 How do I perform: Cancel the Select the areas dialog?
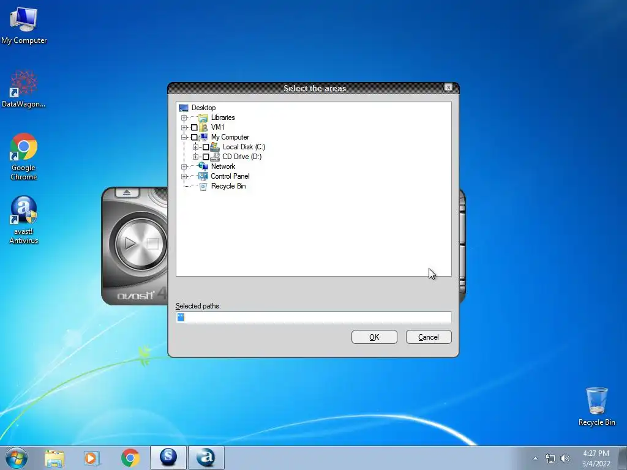[x=429, y=337]
